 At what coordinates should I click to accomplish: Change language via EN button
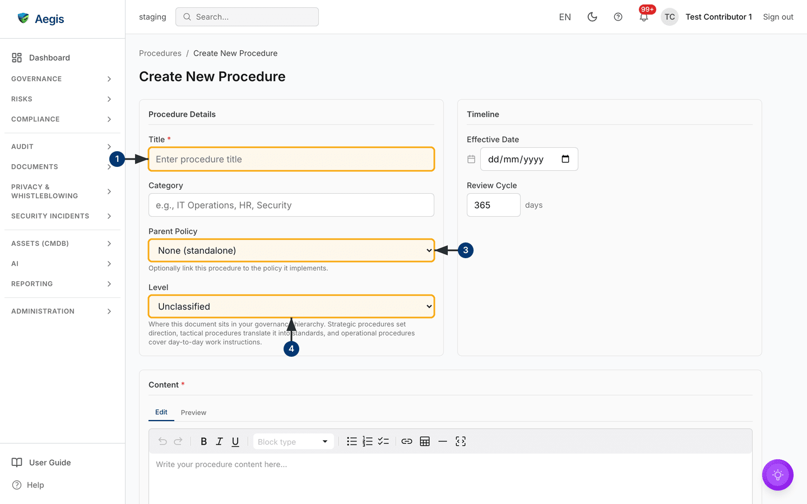(565, 17)
